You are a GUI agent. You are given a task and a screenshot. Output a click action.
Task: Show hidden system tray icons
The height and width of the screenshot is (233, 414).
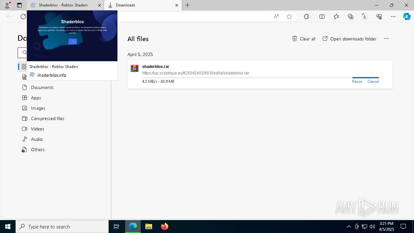349,227
